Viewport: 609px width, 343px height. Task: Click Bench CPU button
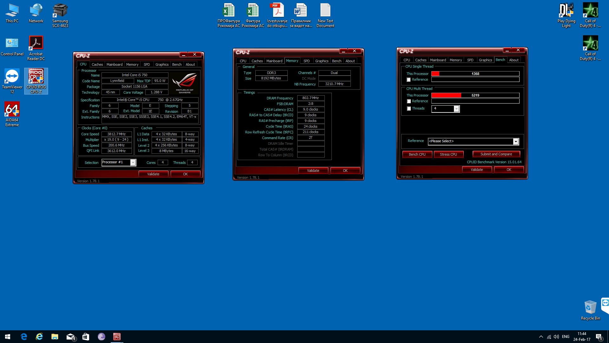point(417,154)
